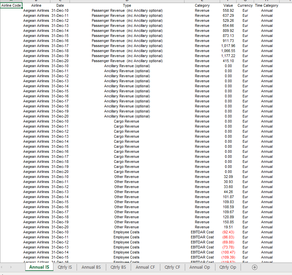Open the Annual IS sheet tab
Screen dimensions: 292x275
click(39, 267)
